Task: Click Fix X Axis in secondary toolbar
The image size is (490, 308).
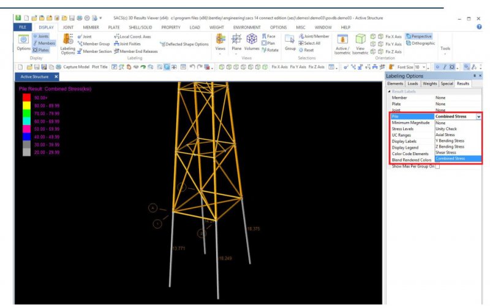Action: (280, 67)
